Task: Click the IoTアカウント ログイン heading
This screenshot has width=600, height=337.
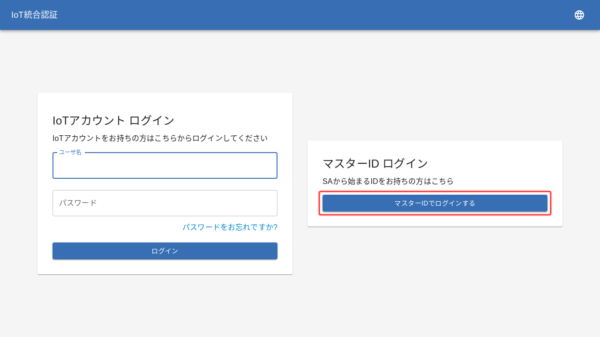Action: point(113,120)
